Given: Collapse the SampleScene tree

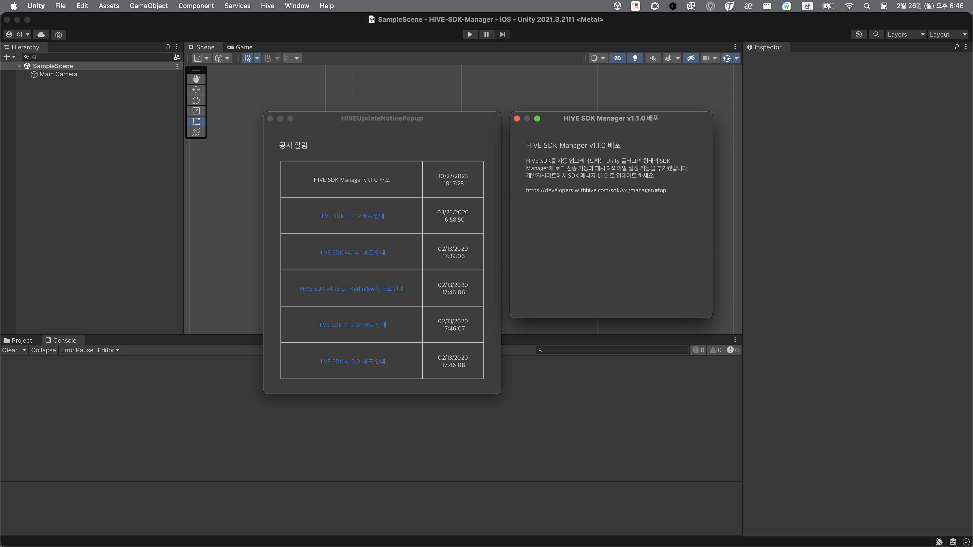Looking at the screenshot, I should pyautogui.click(x=19, y=66).
